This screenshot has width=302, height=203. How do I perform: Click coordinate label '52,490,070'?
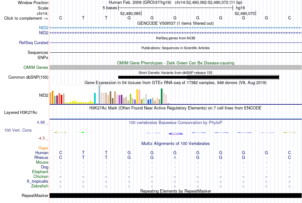pyautogui.click(x=245, y=13)
